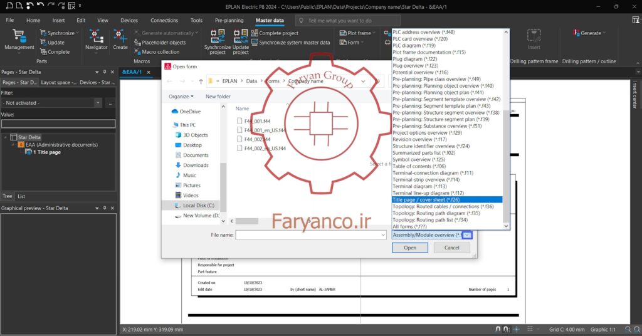
Task: Open the Plot frame menu
Action: click(x=357, y=33)
